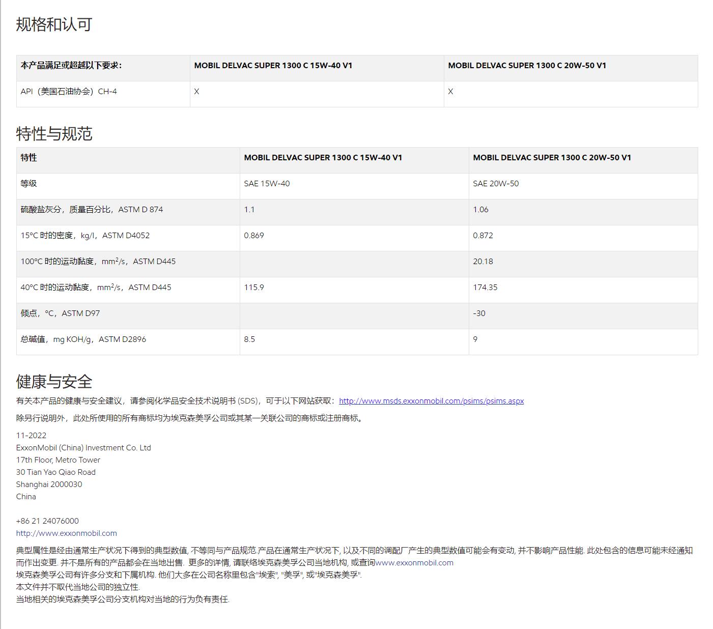713x629 pixels.
Task: Click the trademark notice sentence '除另行说明外'
Action: pos(191,418)
